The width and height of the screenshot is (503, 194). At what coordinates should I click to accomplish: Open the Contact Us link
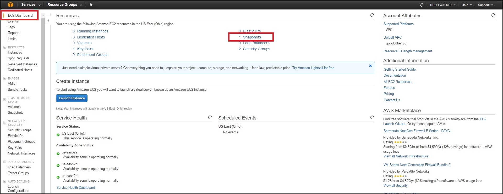[x=392, y=100]
